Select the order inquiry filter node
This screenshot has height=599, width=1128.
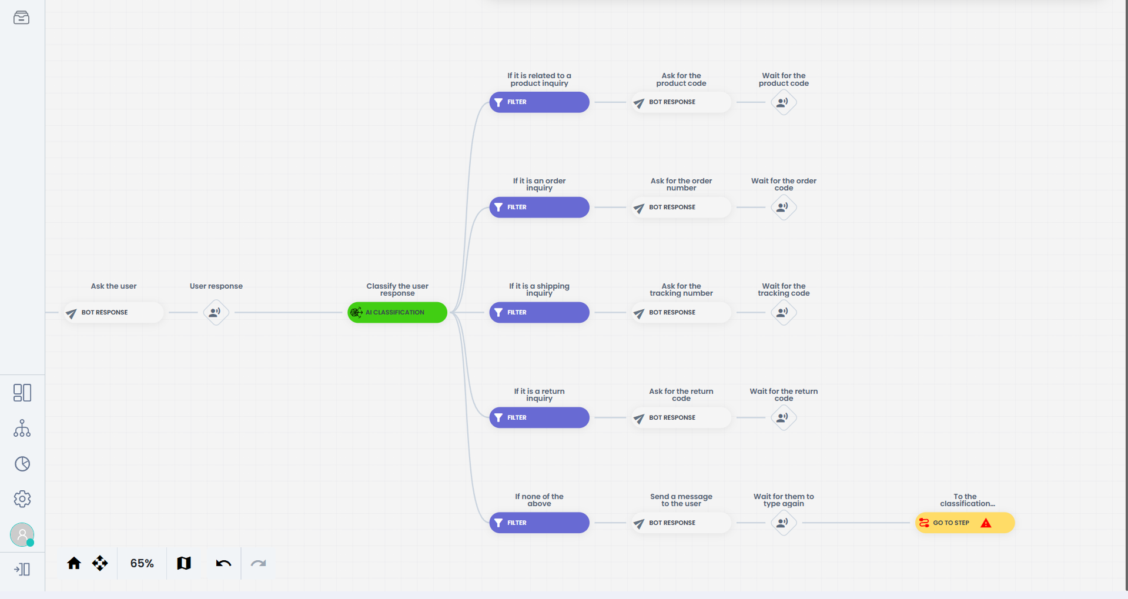539,208
